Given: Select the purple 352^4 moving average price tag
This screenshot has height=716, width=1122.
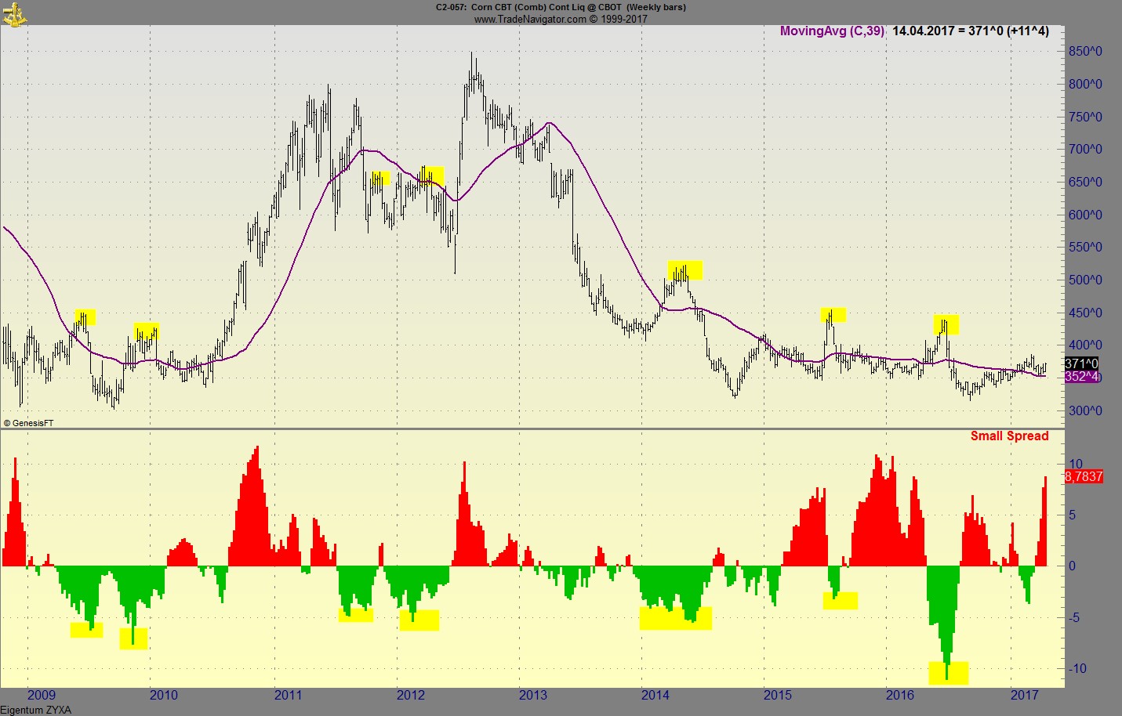Looking at the screenshot, I should click(1083, 377).
